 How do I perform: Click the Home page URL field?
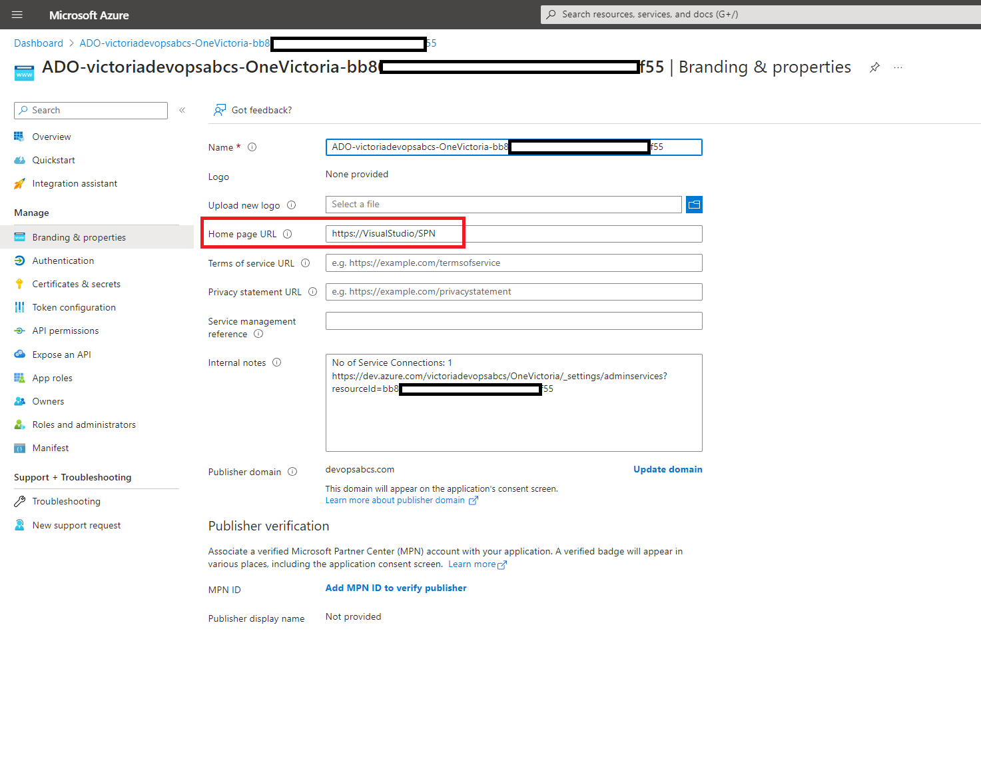(513, 234)
